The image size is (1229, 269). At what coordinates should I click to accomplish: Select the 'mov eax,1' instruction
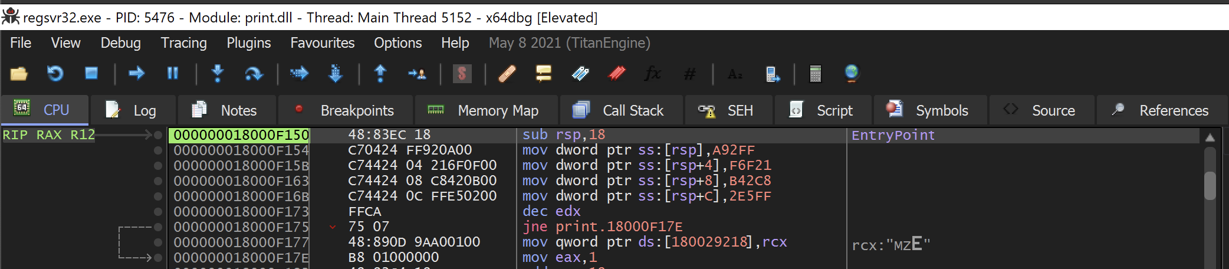click(560, 258)
